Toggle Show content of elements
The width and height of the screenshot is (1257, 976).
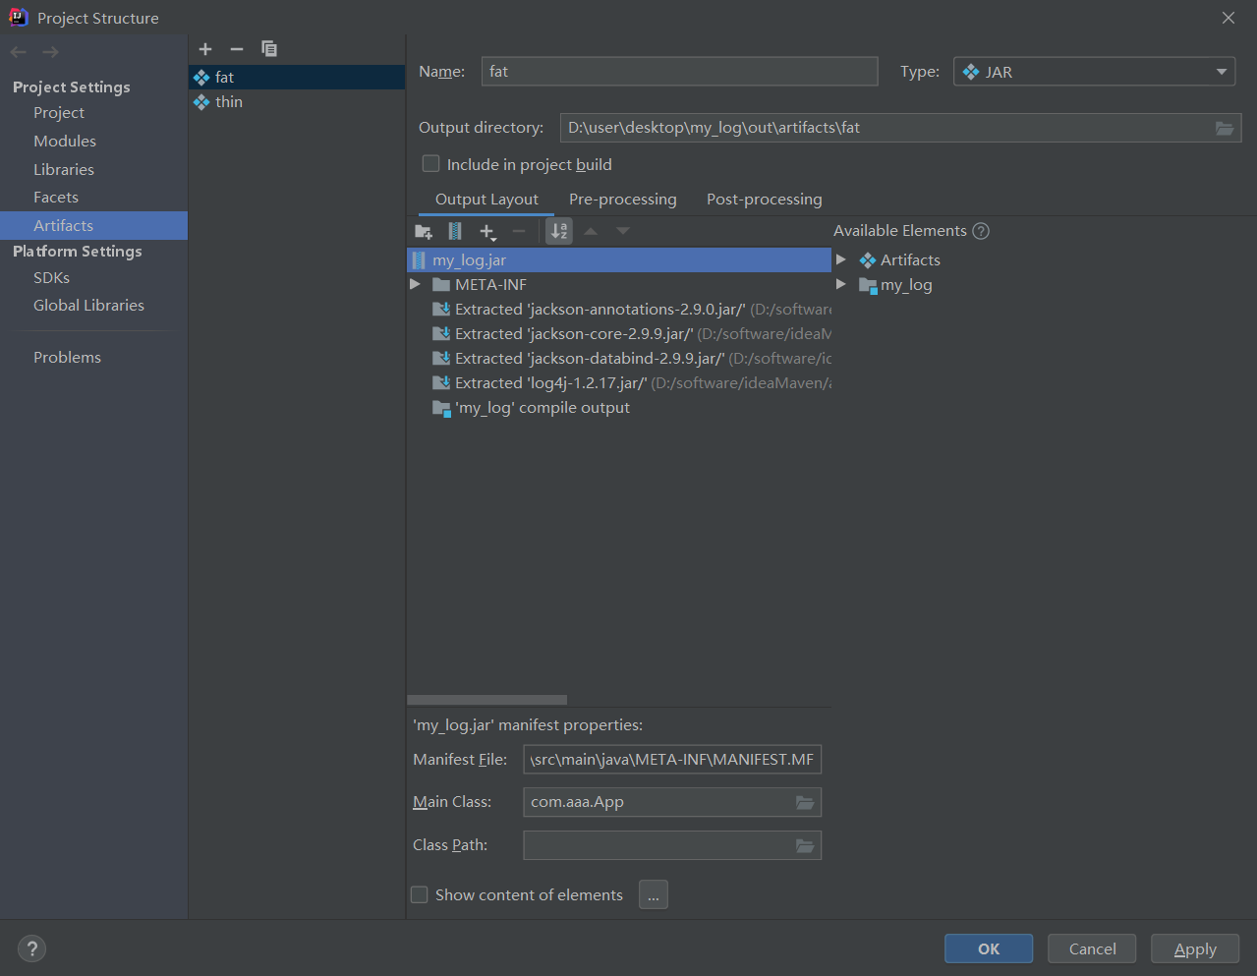tap(420, 894)
